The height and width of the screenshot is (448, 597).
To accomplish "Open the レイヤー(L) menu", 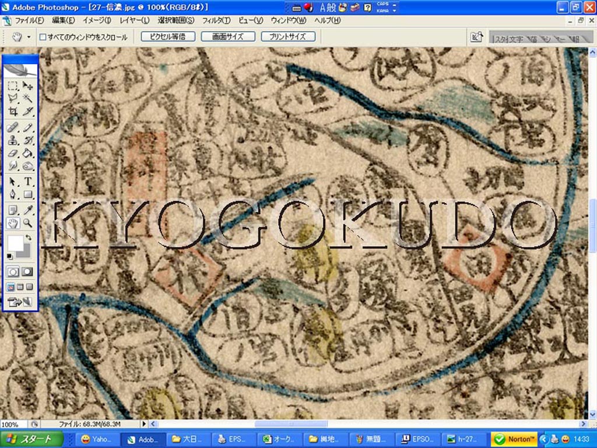I will pos(135,20).
